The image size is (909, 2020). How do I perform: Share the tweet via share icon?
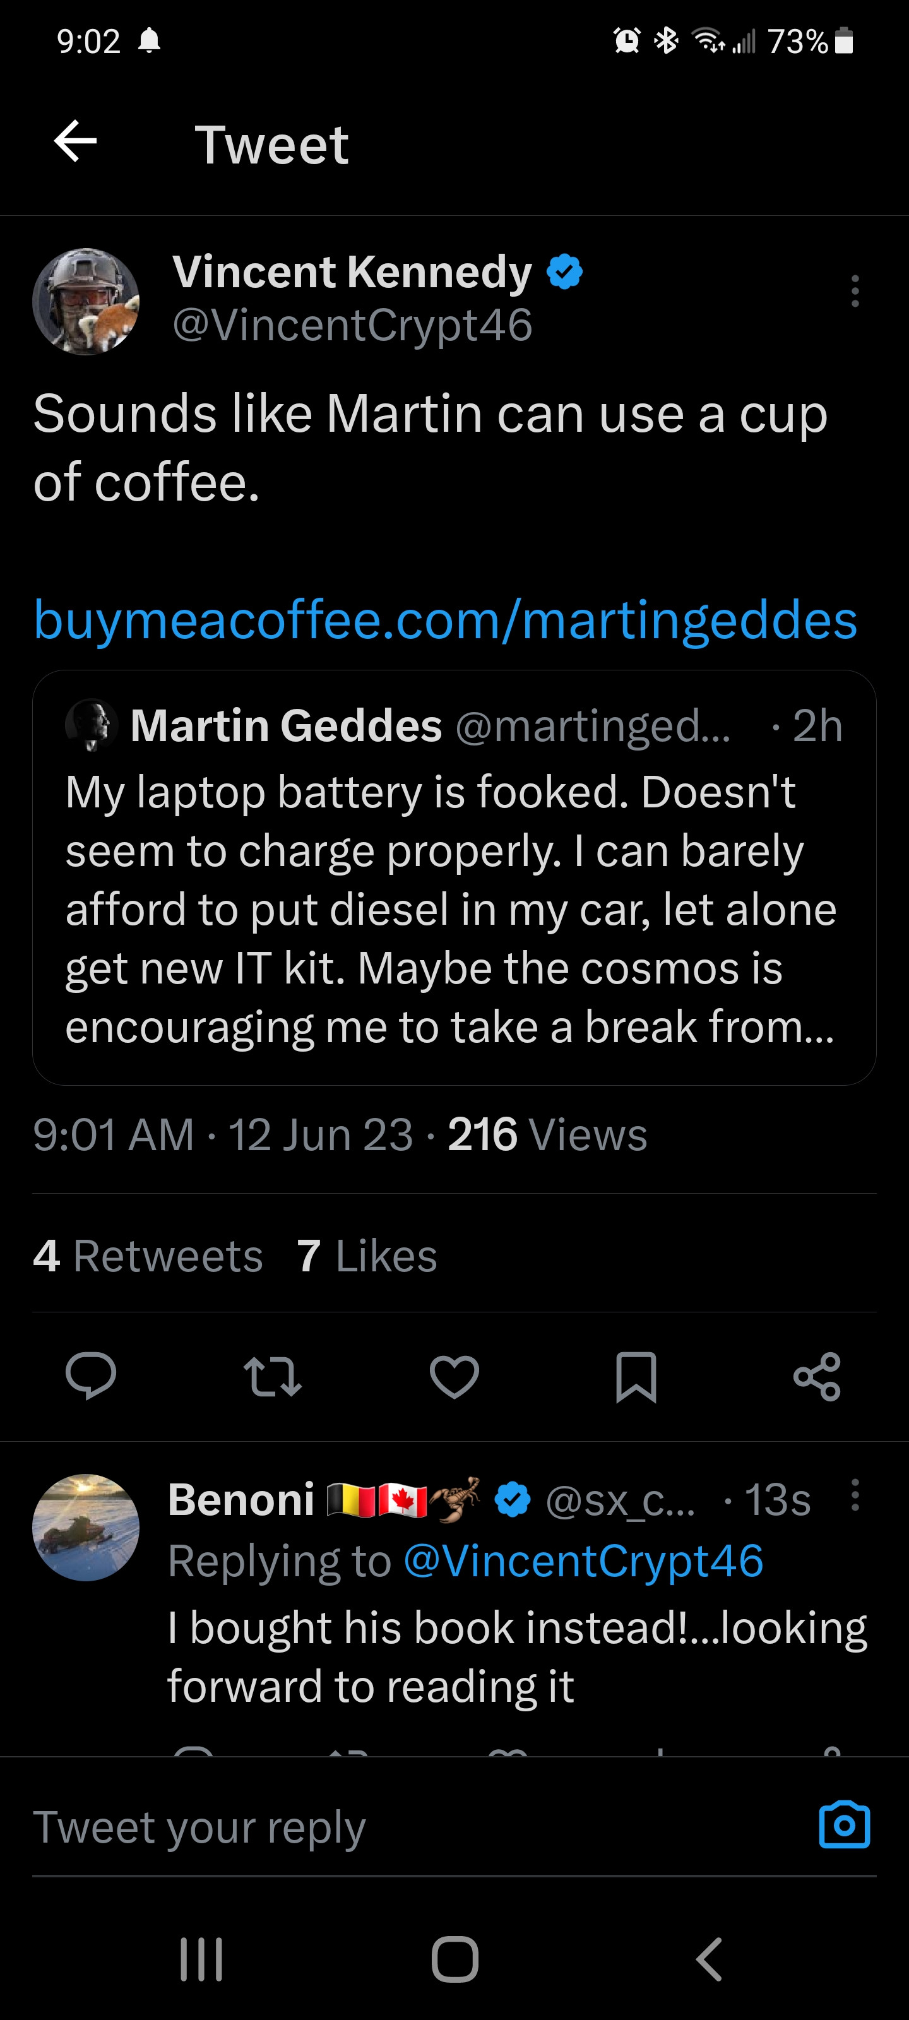(816, 1376)
